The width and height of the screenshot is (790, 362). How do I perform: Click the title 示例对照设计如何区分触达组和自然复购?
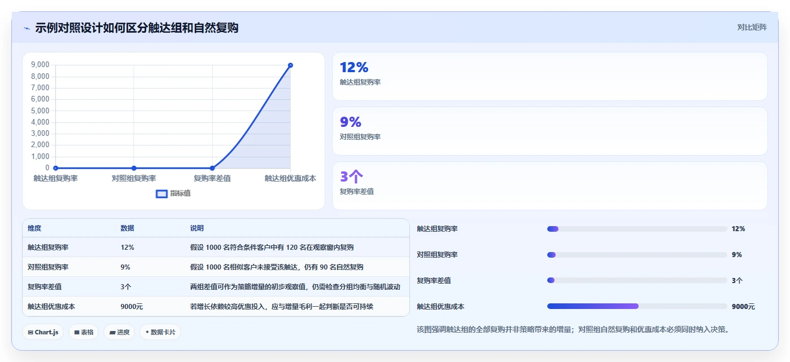[137, 28]
